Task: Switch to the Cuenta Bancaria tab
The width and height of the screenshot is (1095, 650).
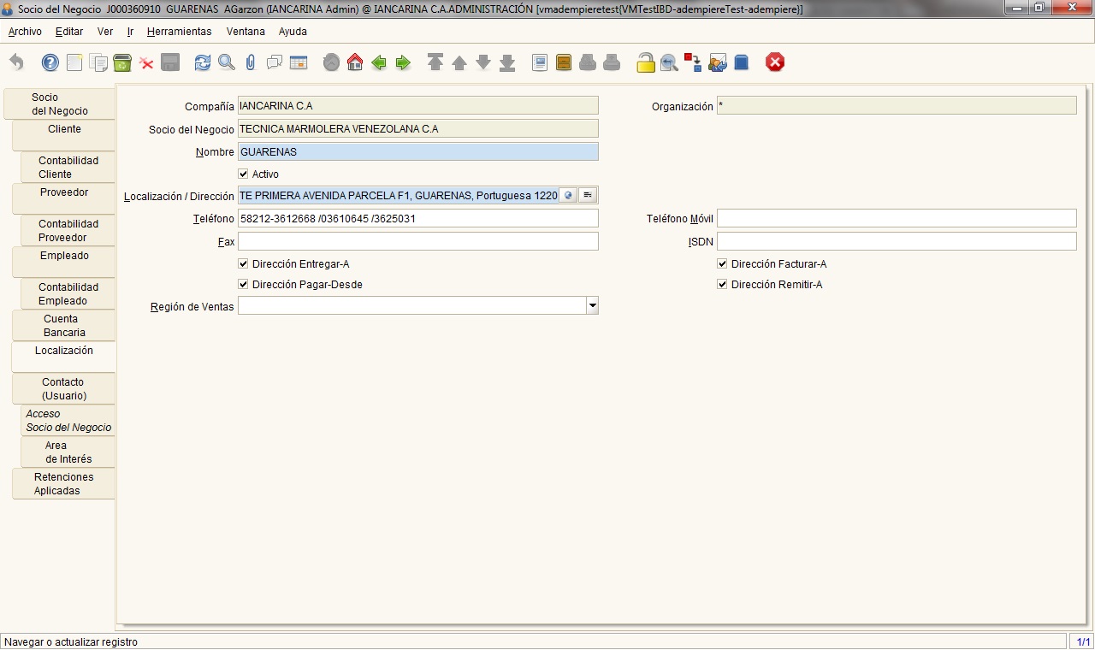Action: coord(64,325)
